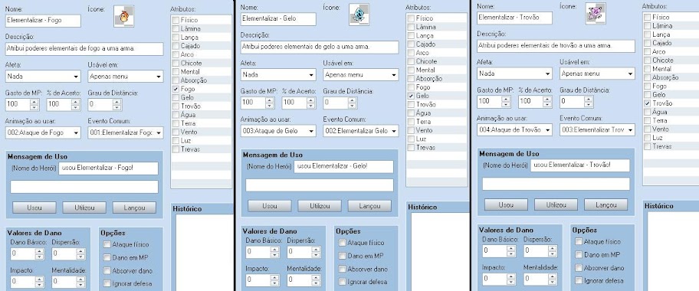Check Luz attribute in the Gelo panel
The image size is (699, 291).
[x=411, y=139]
